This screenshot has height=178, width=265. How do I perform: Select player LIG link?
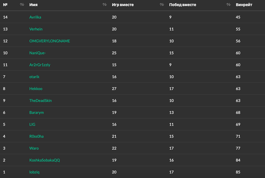pos(32,124)
